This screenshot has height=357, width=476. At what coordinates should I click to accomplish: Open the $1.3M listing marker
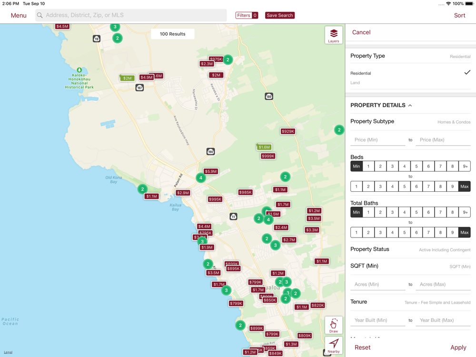click(291, 344)
